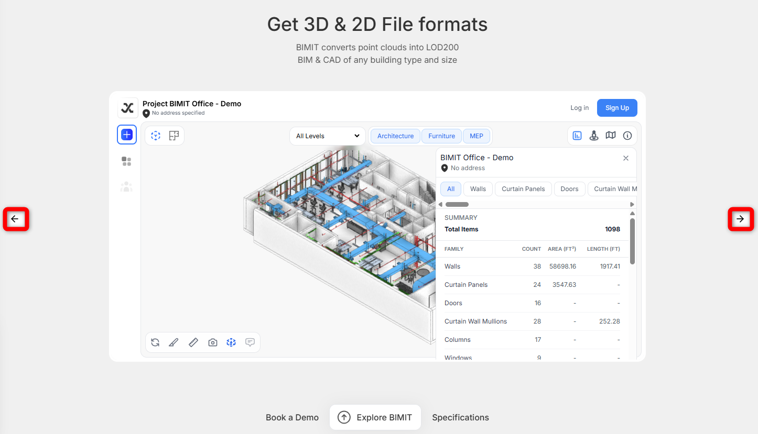Click the Curtain Panels area value 3547.63
Viewport: 758px width, 434px height.
[564, 285]
